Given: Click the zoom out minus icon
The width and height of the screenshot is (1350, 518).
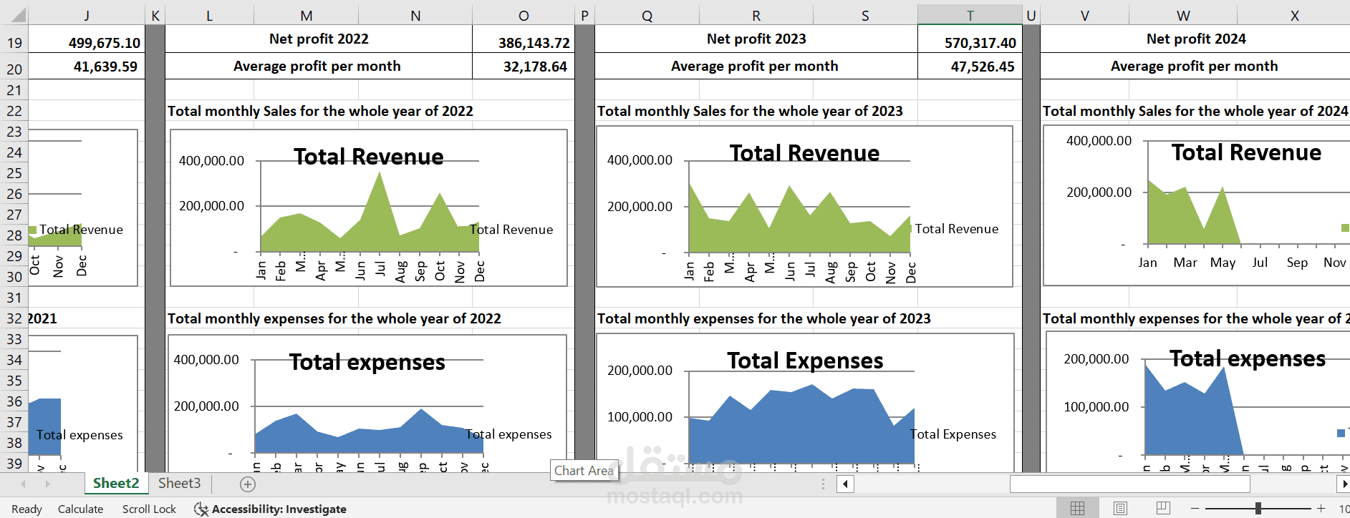Looking at the screenshot, I should click(x=1195, y=509).
